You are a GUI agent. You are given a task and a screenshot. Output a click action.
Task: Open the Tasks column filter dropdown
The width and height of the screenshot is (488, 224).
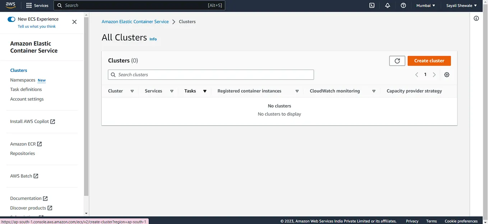coord(204,91)
